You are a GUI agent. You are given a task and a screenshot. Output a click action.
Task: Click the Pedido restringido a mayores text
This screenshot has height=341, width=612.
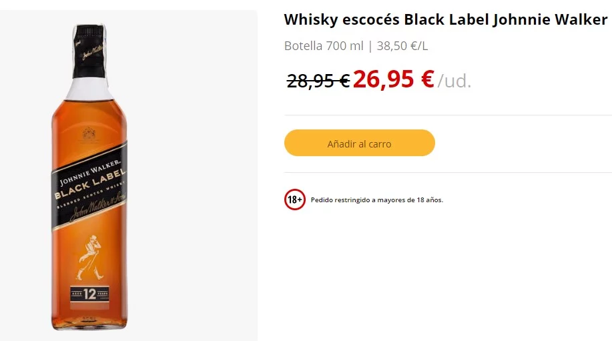(x=376, y=200)
